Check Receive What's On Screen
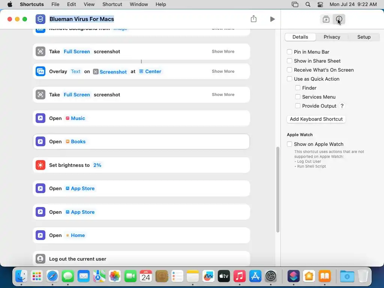Viewport: 384px width, 288px height. pos(289,70)
